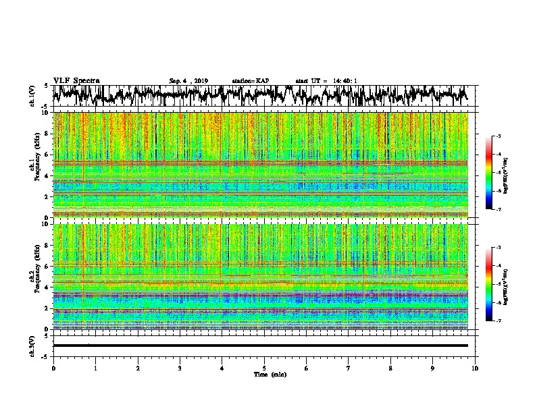Click the "Time (min)" x-axis label

[270, 375]
